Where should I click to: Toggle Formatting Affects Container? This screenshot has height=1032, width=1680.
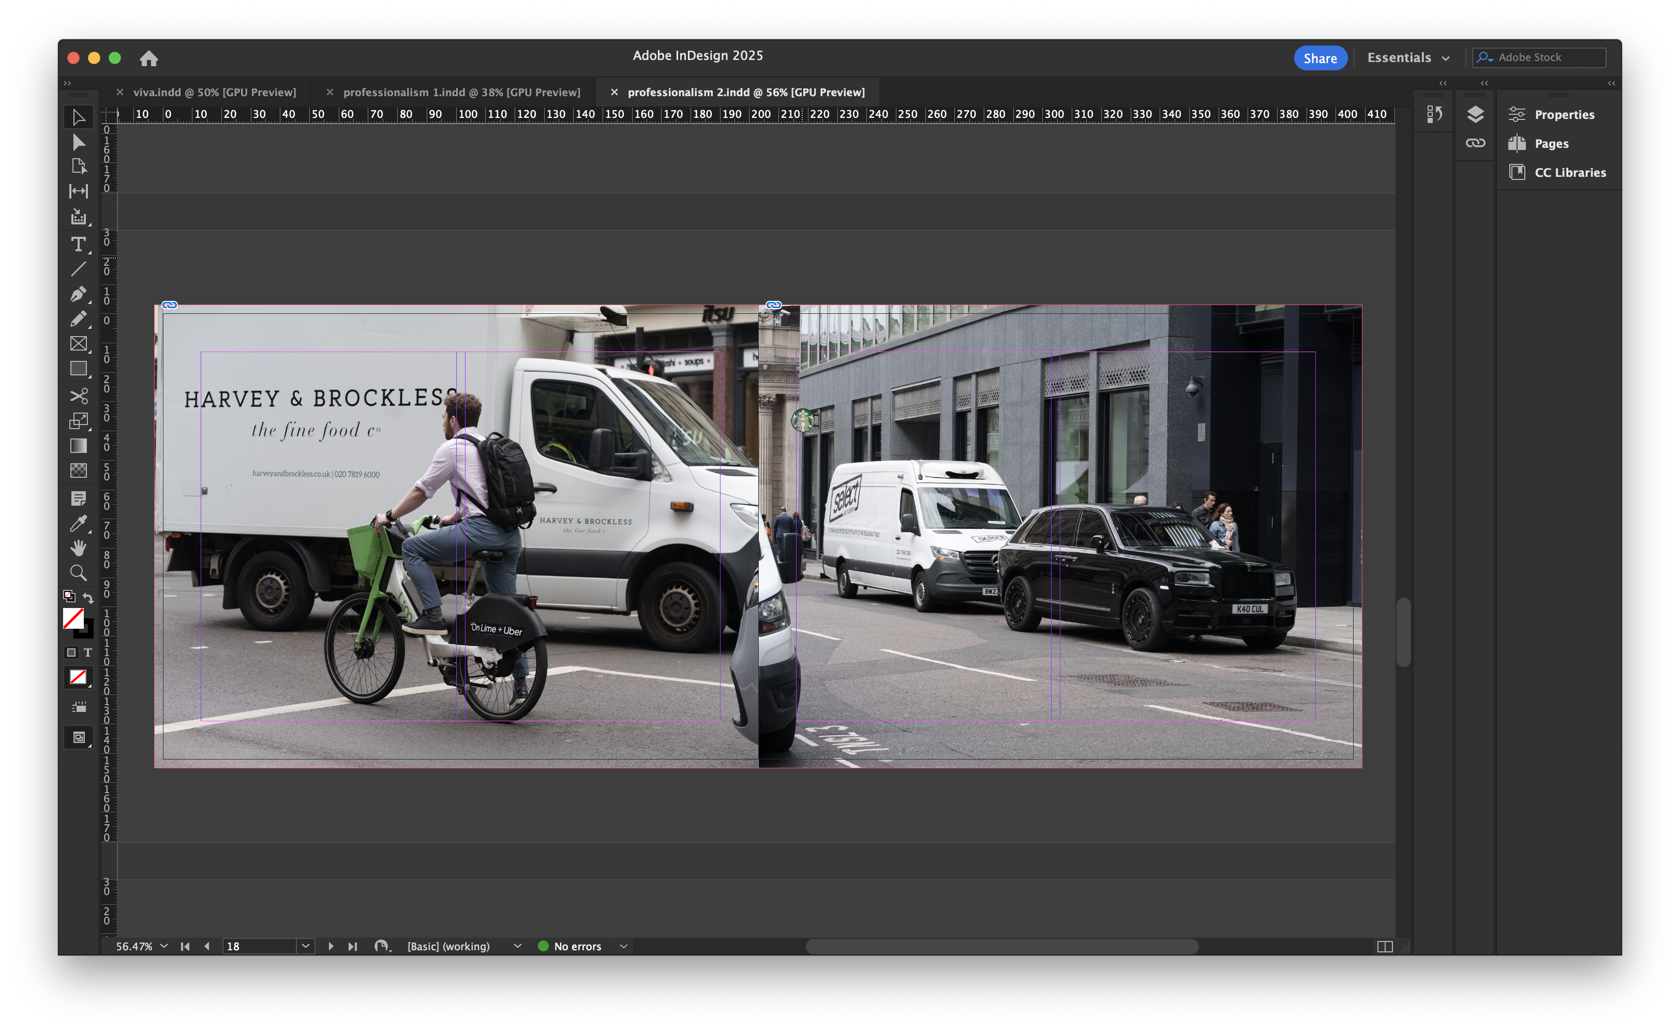tap(71, 652)
